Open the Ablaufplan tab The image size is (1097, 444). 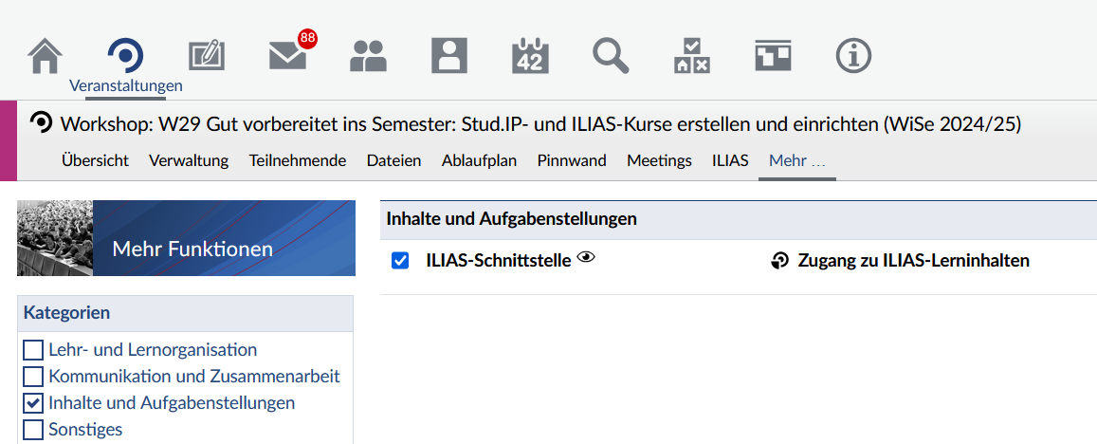[479, 160]
